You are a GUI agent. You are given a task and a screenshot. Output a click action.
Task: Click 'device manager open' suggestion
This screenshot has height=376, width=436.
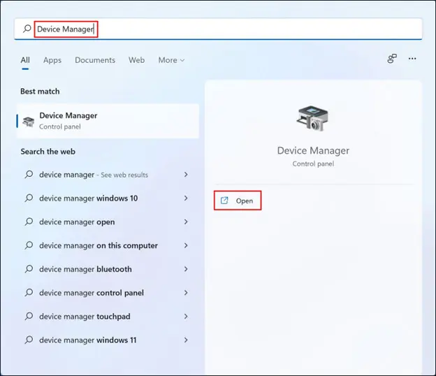point(77,222)
